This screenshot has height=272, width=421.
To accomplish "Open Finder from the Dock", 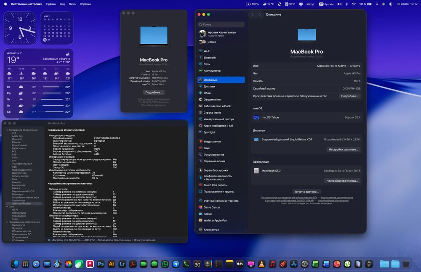I will click(x=15, y=264).
